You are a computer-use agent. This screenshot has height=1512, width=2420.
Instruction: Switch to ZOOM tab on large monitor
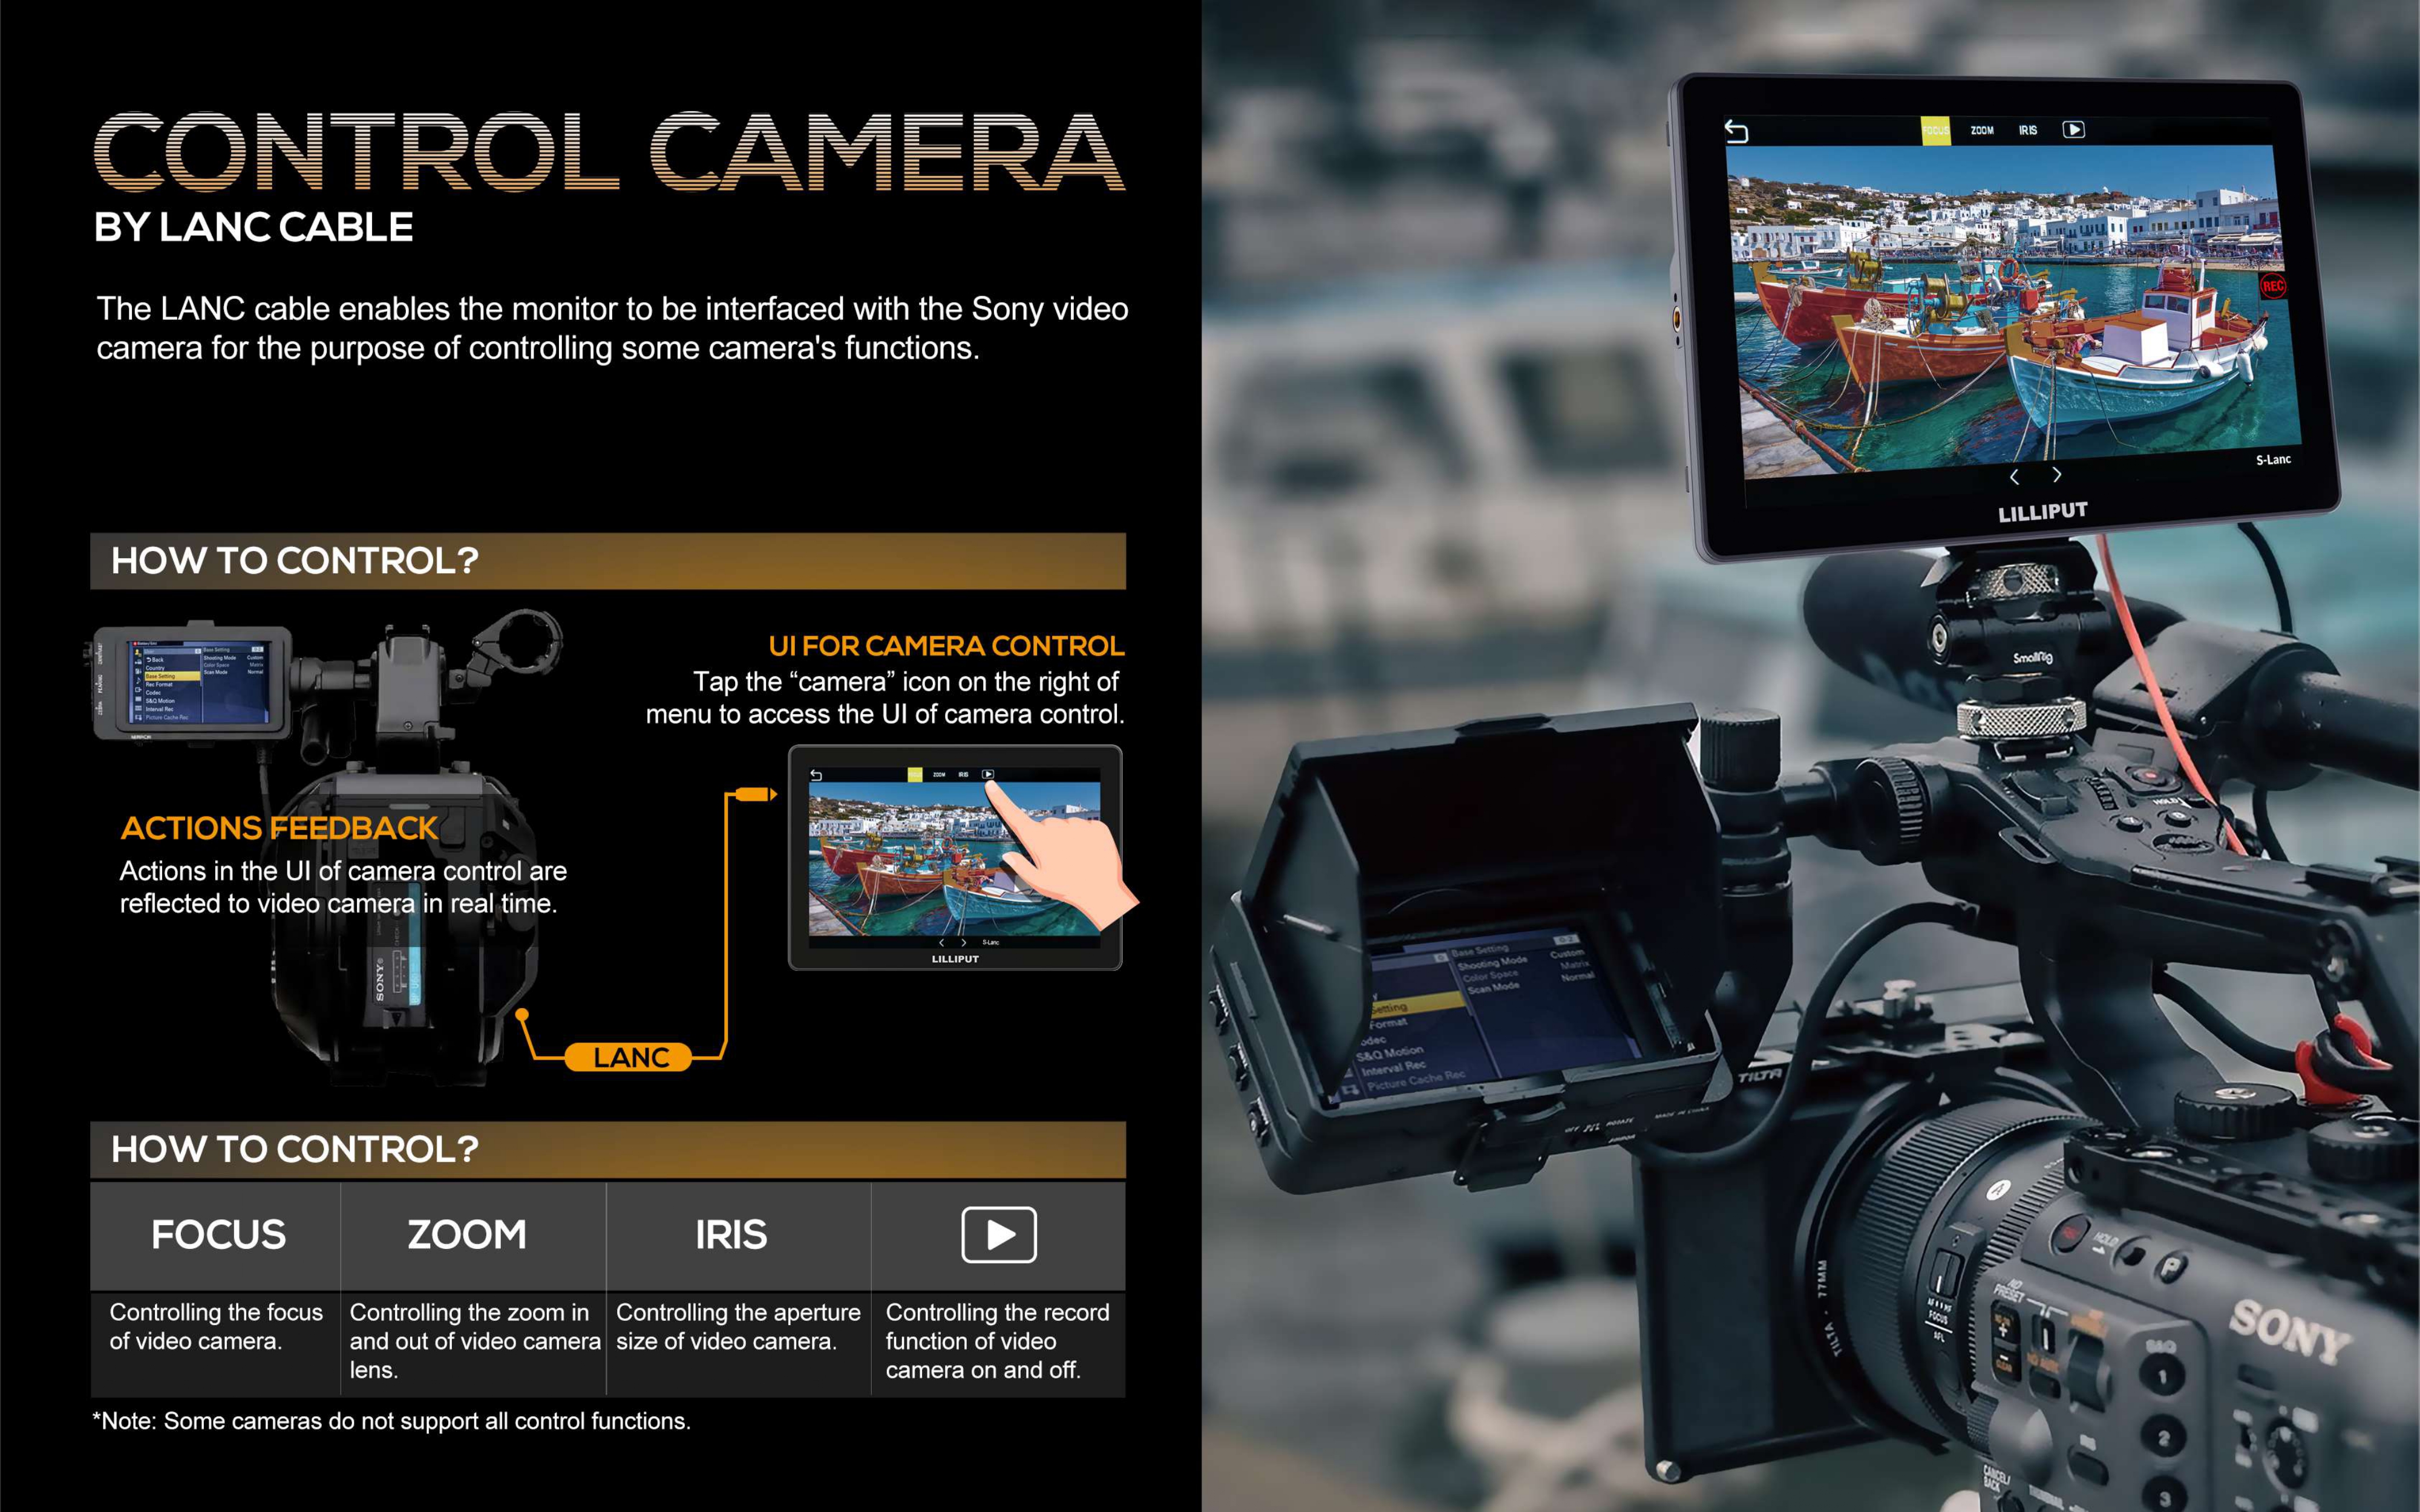pos(1982,131)
